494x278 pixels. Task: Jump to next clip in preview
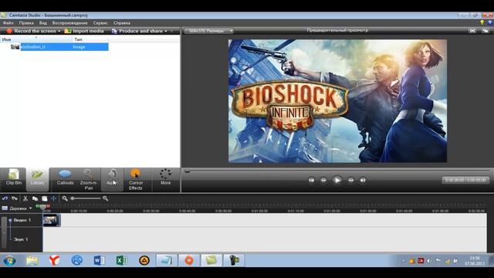point(363,180)
